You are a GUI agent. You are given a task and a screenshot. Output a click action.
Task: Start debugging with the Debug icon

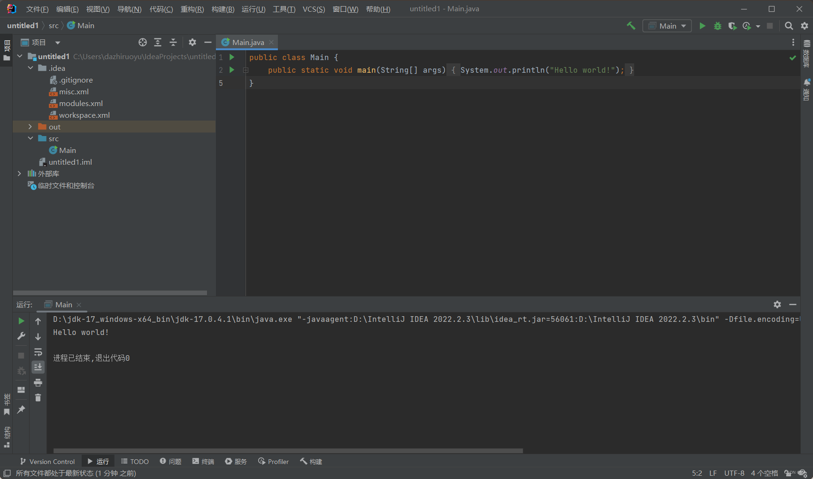click(717, 26)
